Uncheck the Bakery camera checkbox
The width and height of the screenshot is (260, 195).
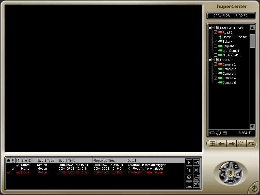coord(216,41)
